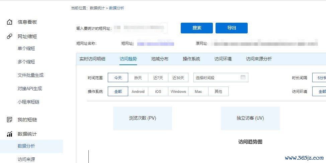The width and height of the screenshot is (326, 163).
Task: Open the calendar icon in 选择时间段 field
Action: pos(243,77)
